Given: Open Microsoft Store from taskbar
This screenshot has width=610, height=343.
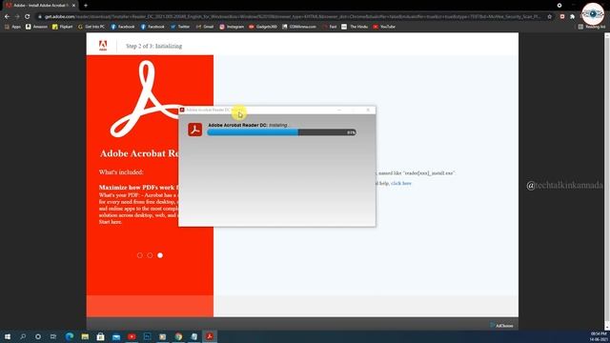Looking at the screenshot, I should click(100, 336).
